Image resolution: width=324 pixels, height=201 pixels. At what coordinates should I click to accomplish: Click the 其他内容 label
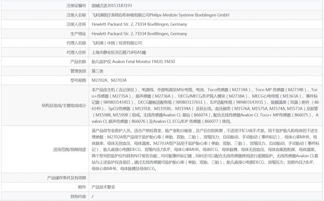pos(78,196)
